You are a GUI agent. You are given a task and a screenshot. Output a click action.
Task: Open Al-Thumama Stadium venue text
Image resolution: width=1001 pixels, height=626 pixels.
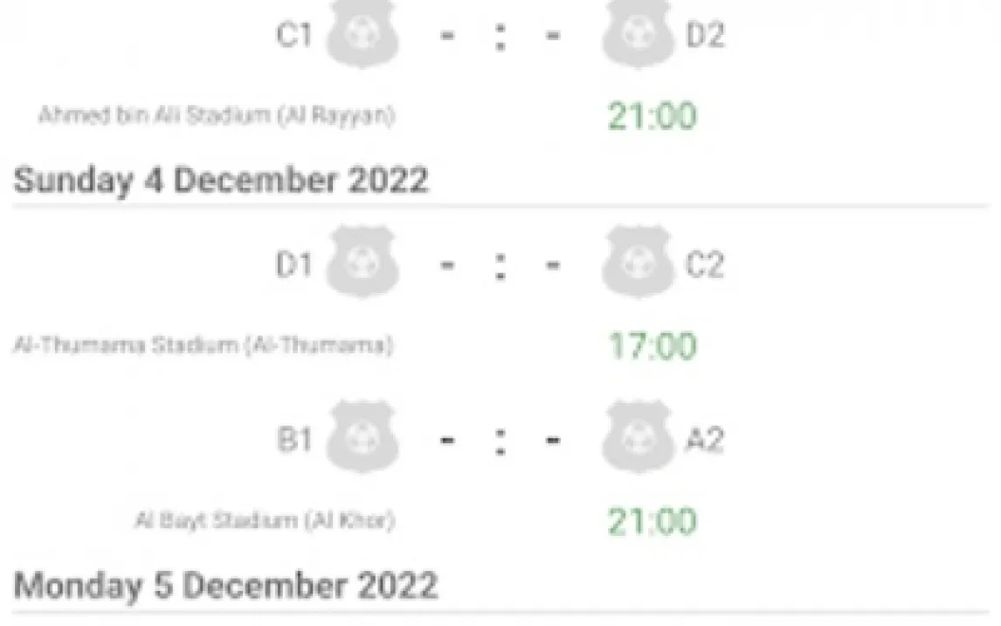click(x=203, y=345)
